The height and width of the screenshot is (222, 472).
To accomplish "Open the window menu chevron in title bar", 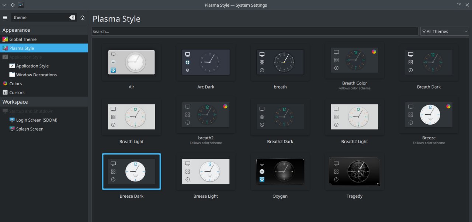I will click(x=4, y=5).
